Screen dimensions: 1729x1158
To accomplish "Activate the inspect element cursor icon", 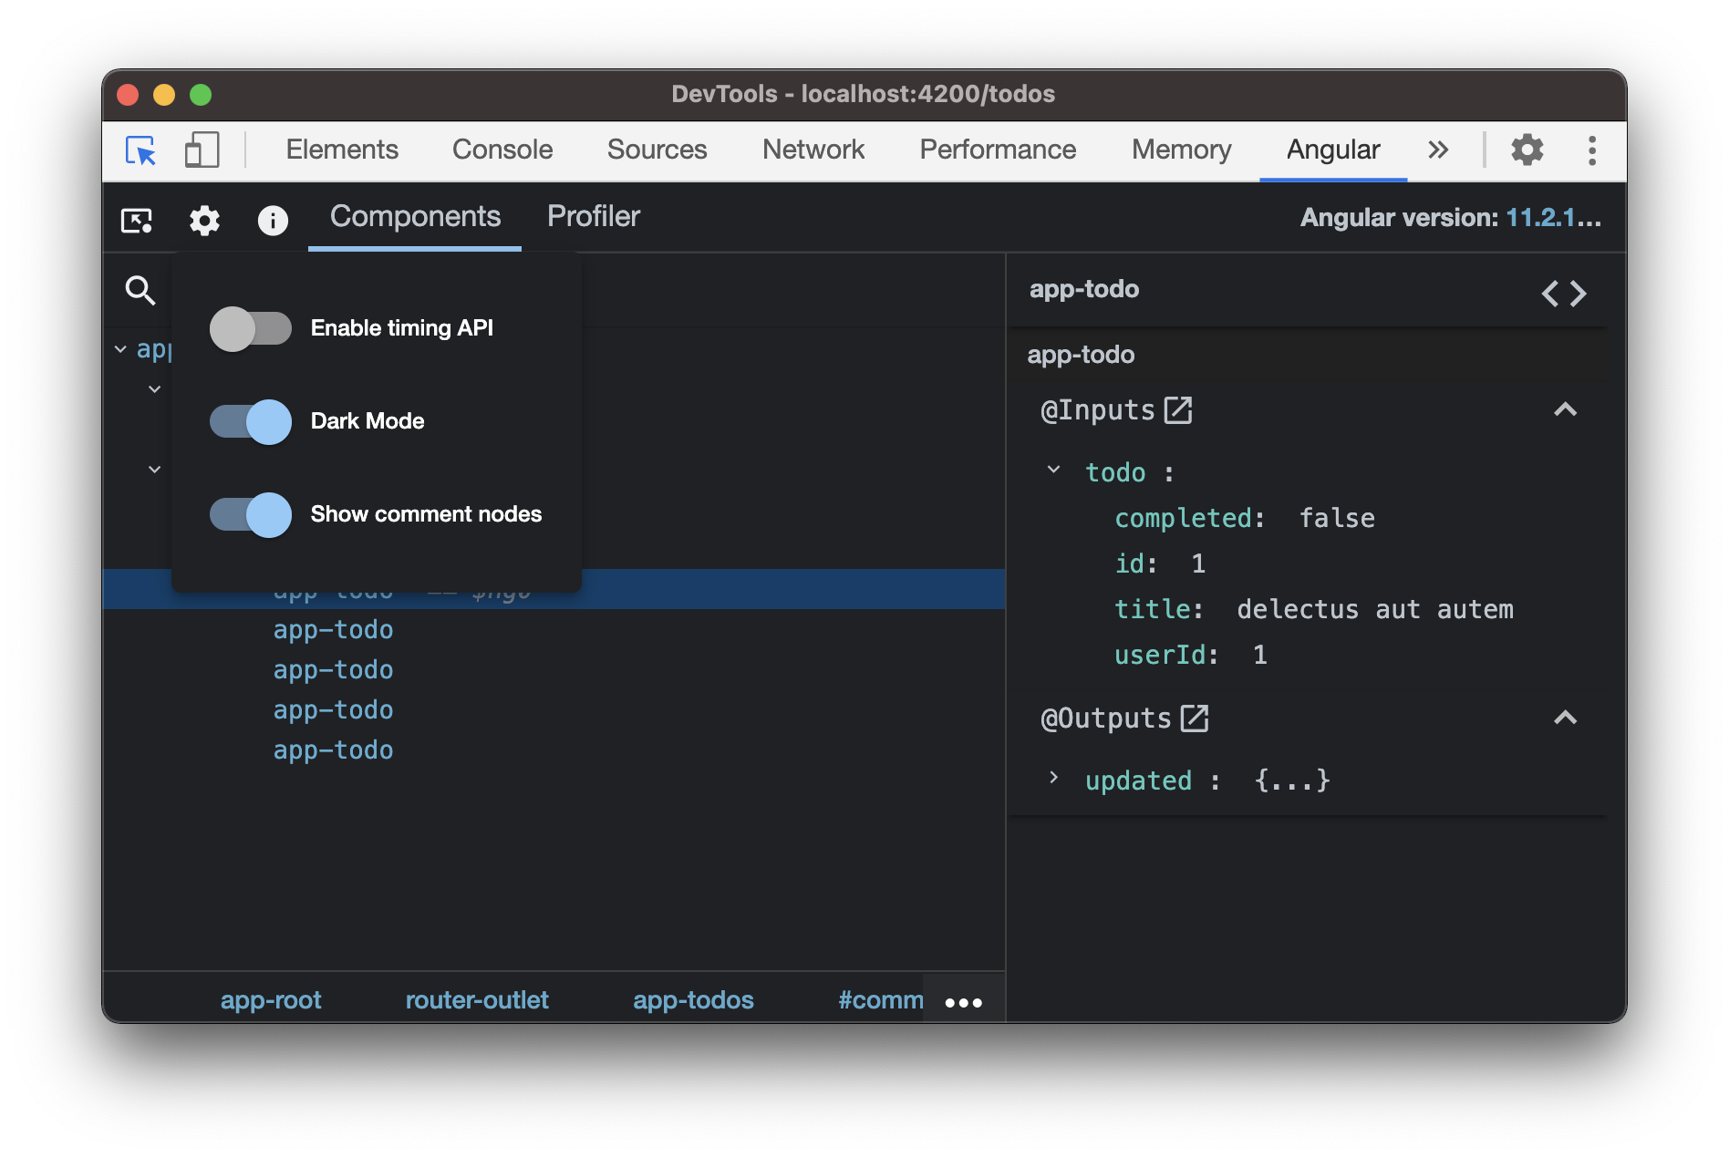I will [141, 150].
